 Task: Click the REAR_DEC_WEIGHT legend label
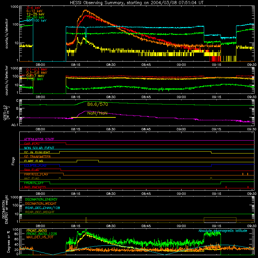[x=40, y=212]
